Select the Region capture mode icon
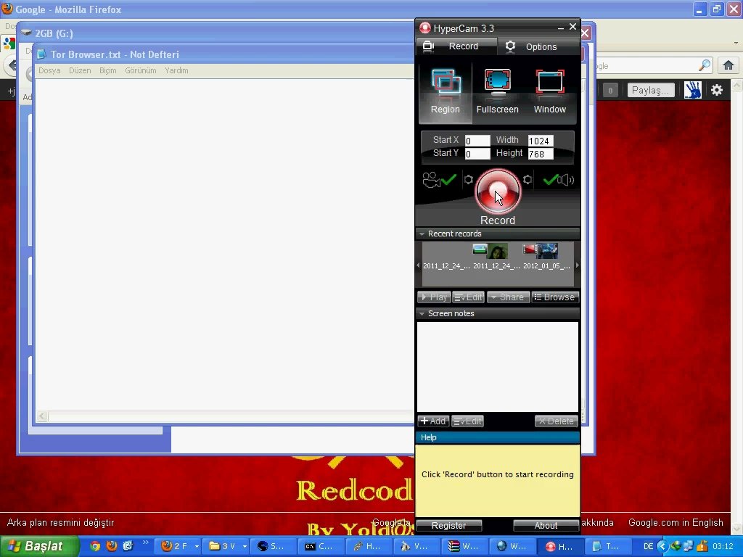743x557 pixels. 446,92
